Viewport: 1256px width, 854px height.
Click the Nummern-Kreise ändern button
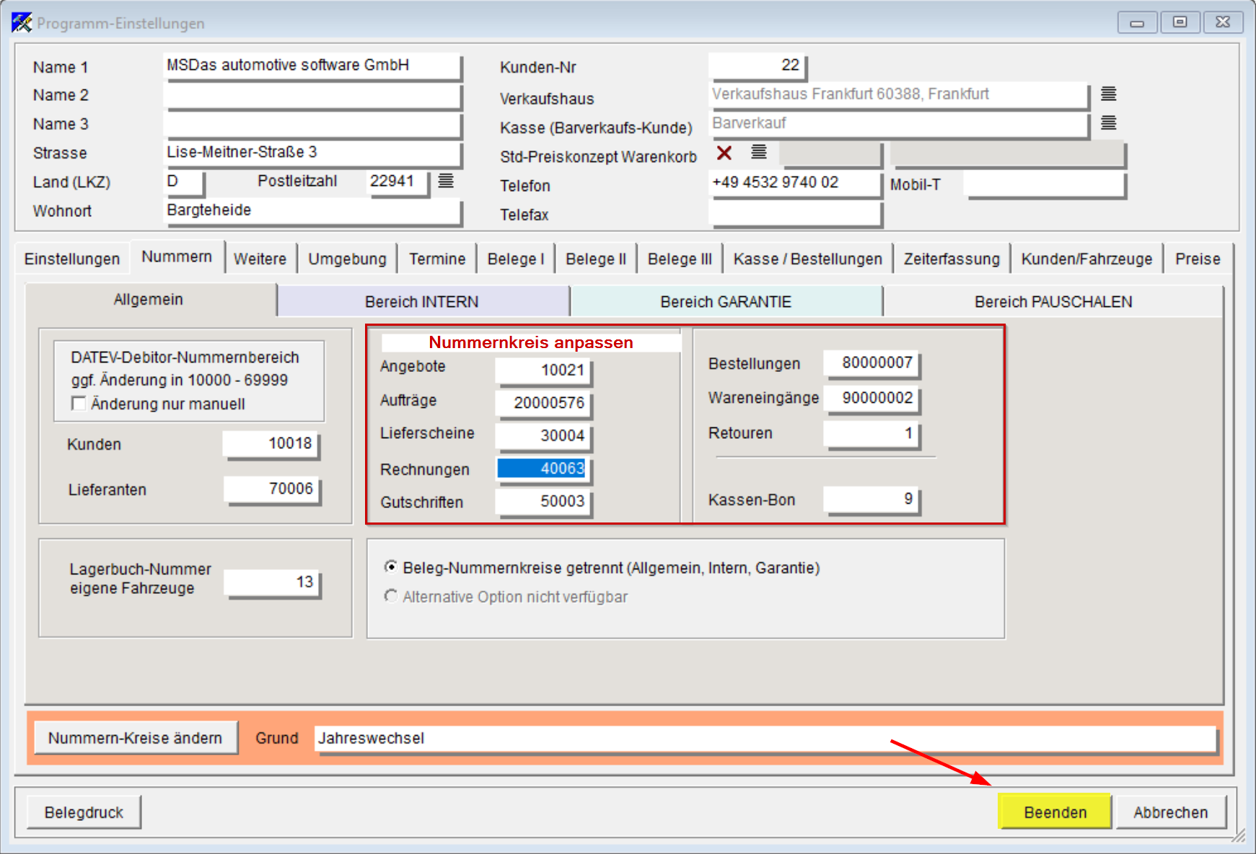(x=136, y=738)
